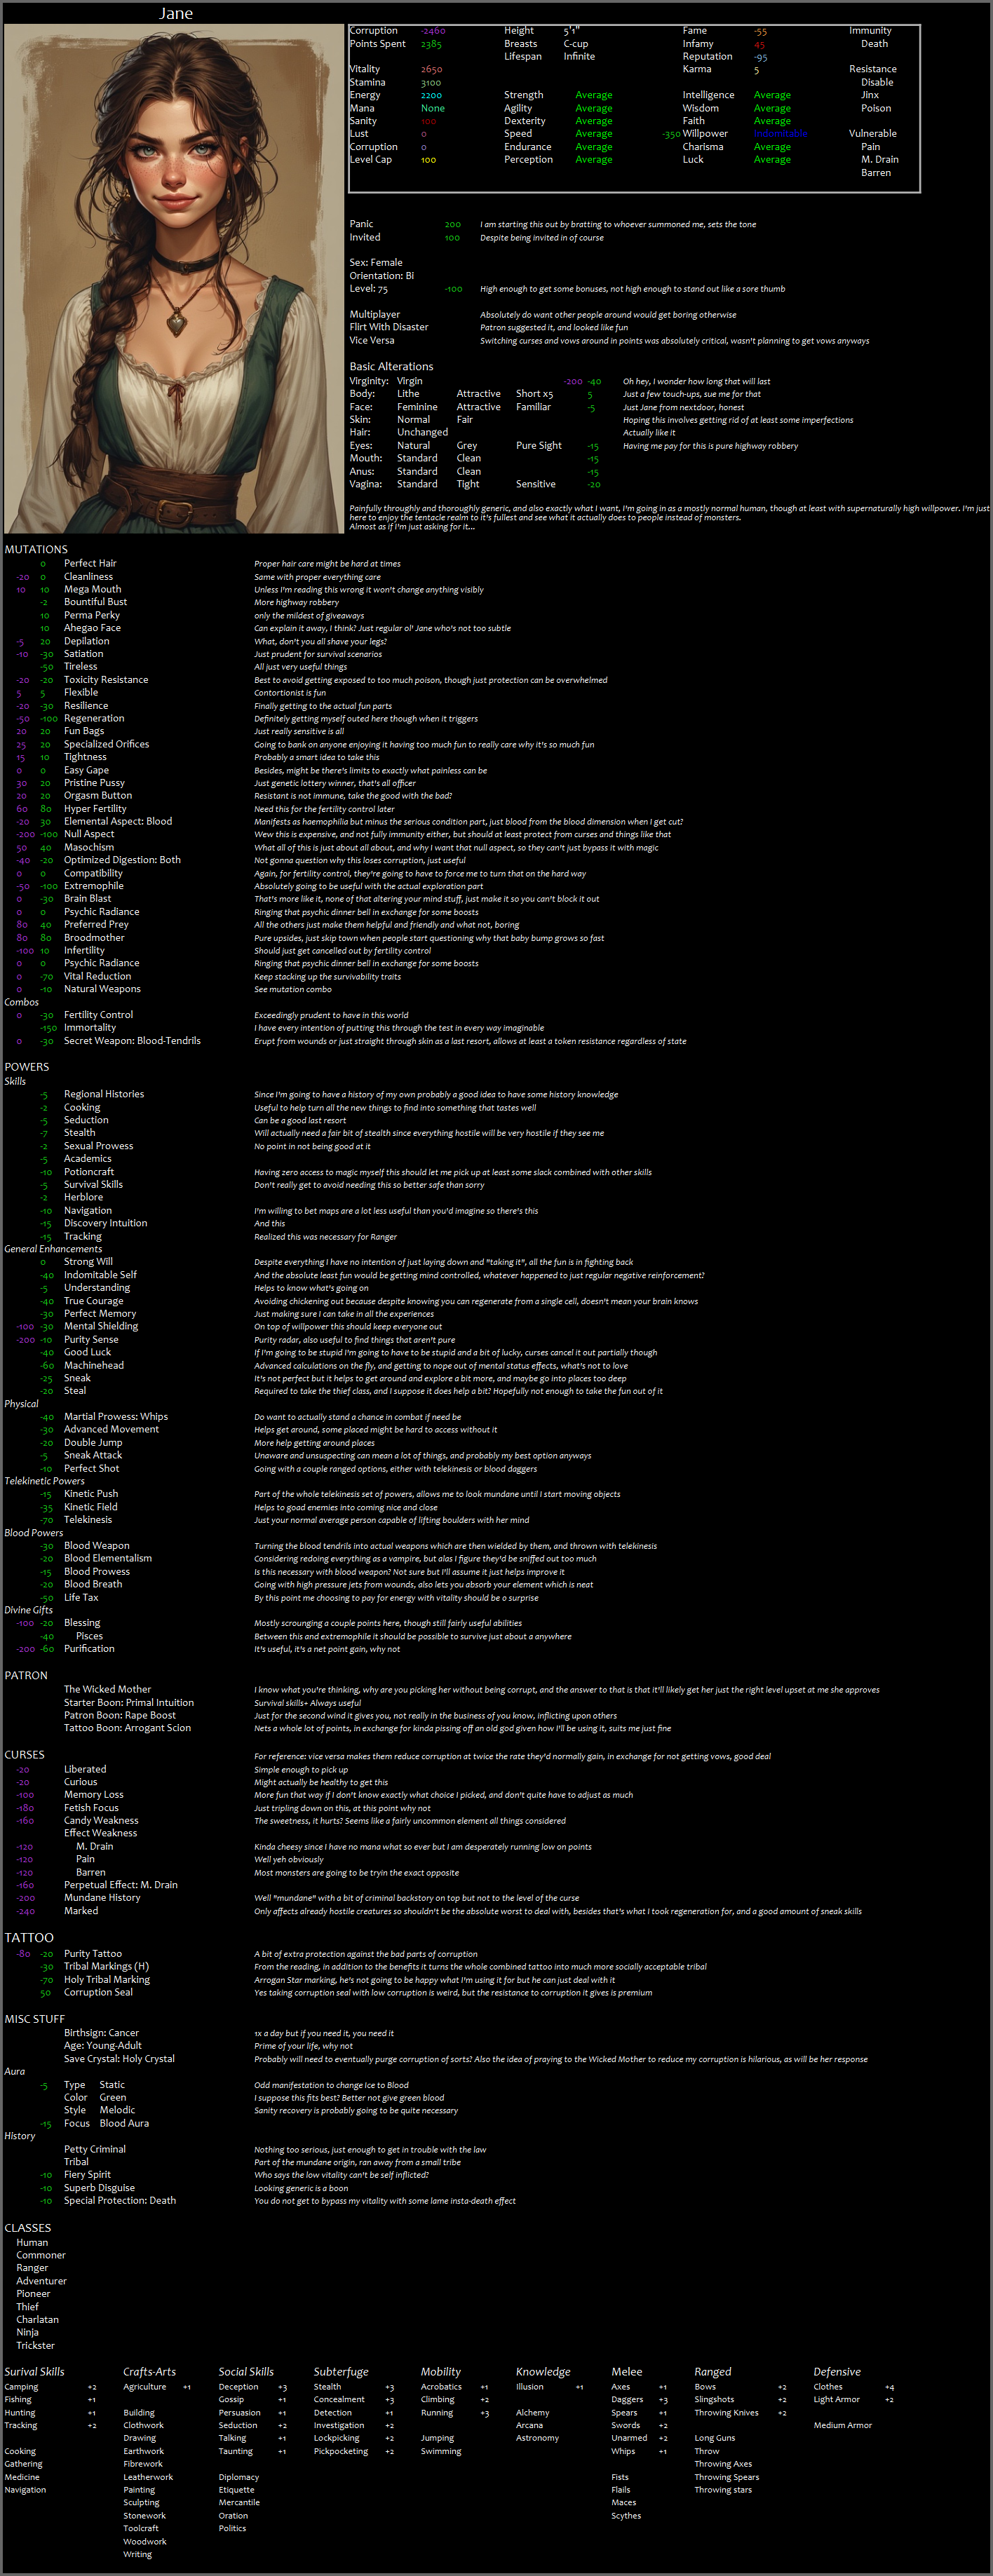The width and height of the screenshot is (993, 2576).
Task: Click the "Charlatan" class
Action: (x=37, y=2319)
